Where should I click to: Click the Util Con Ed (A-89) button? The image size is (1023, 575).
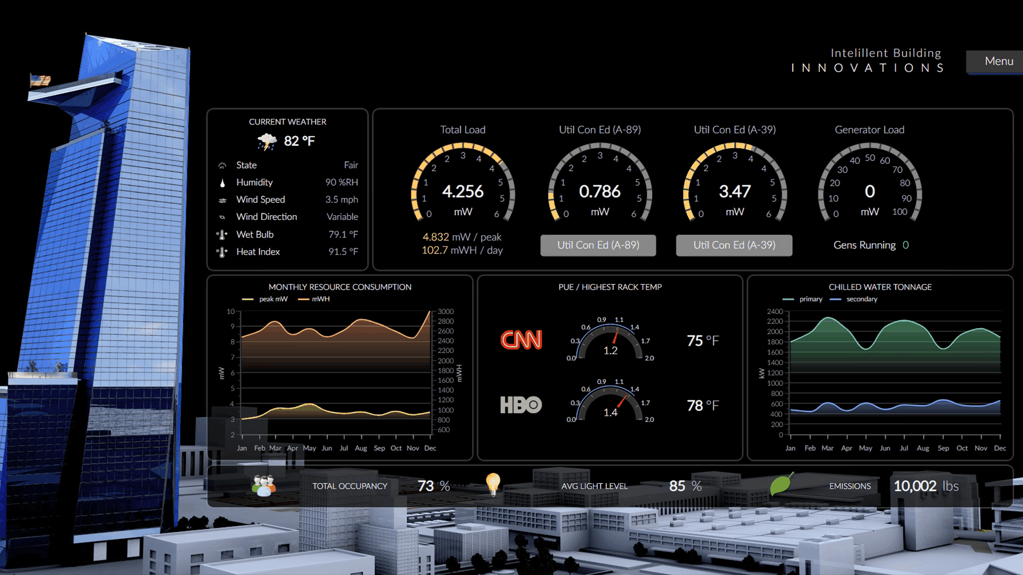click(x=598, y=245)
